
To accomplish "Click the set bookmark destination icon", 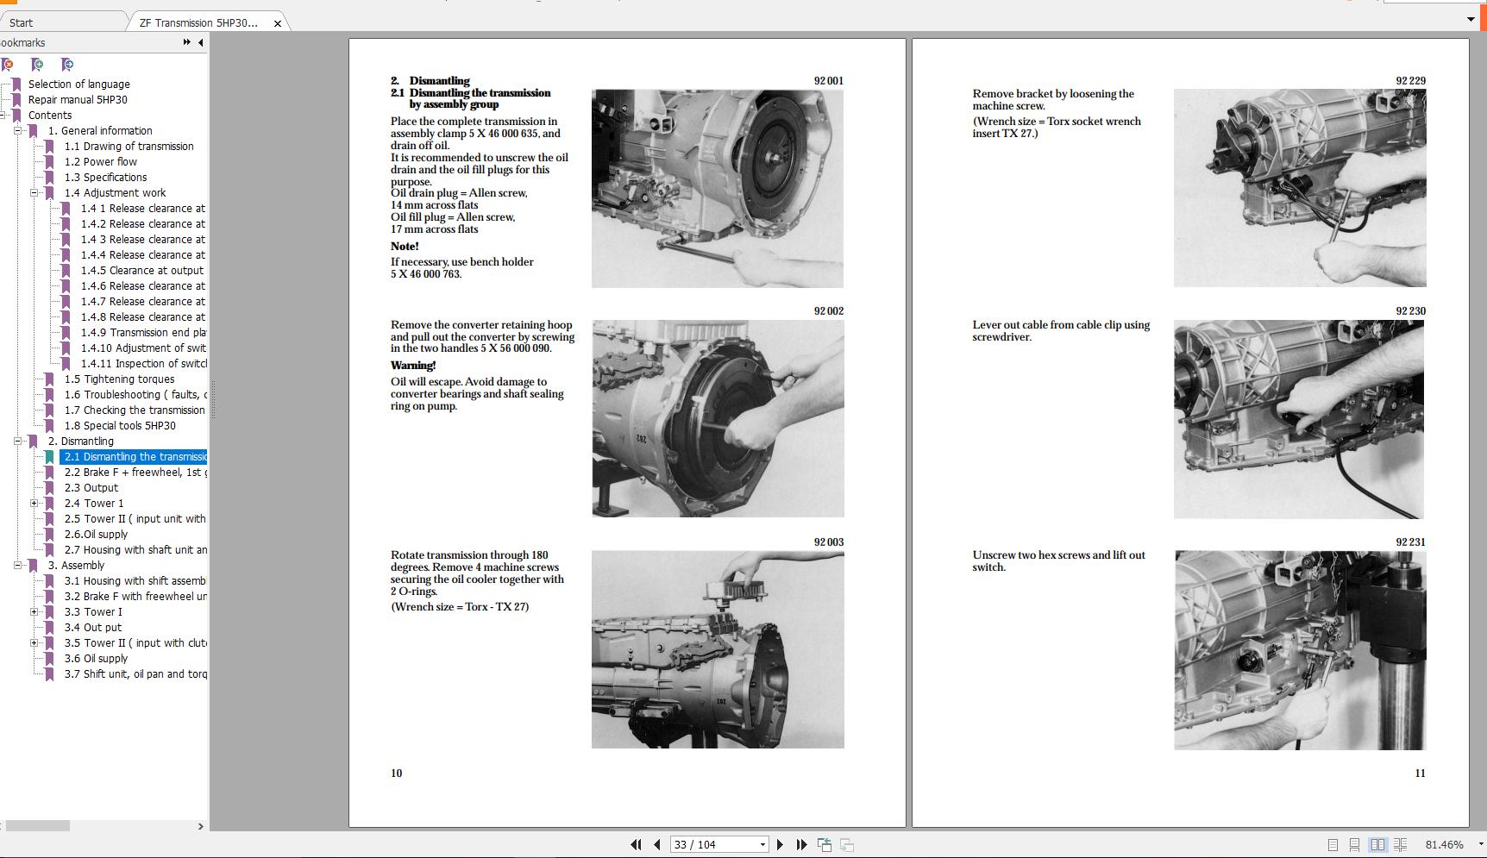I will 67,65.
